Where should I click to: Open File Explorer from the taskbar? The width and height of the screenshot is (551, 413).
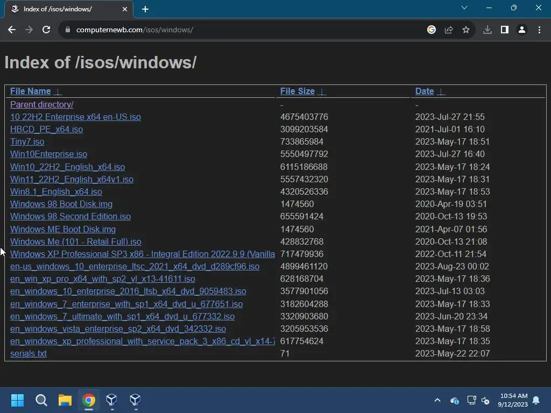(65, 400)
